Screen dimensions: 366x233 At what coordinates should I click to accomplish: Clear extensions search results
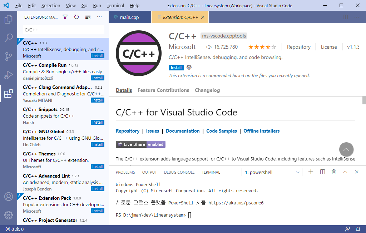click(88, 17)
